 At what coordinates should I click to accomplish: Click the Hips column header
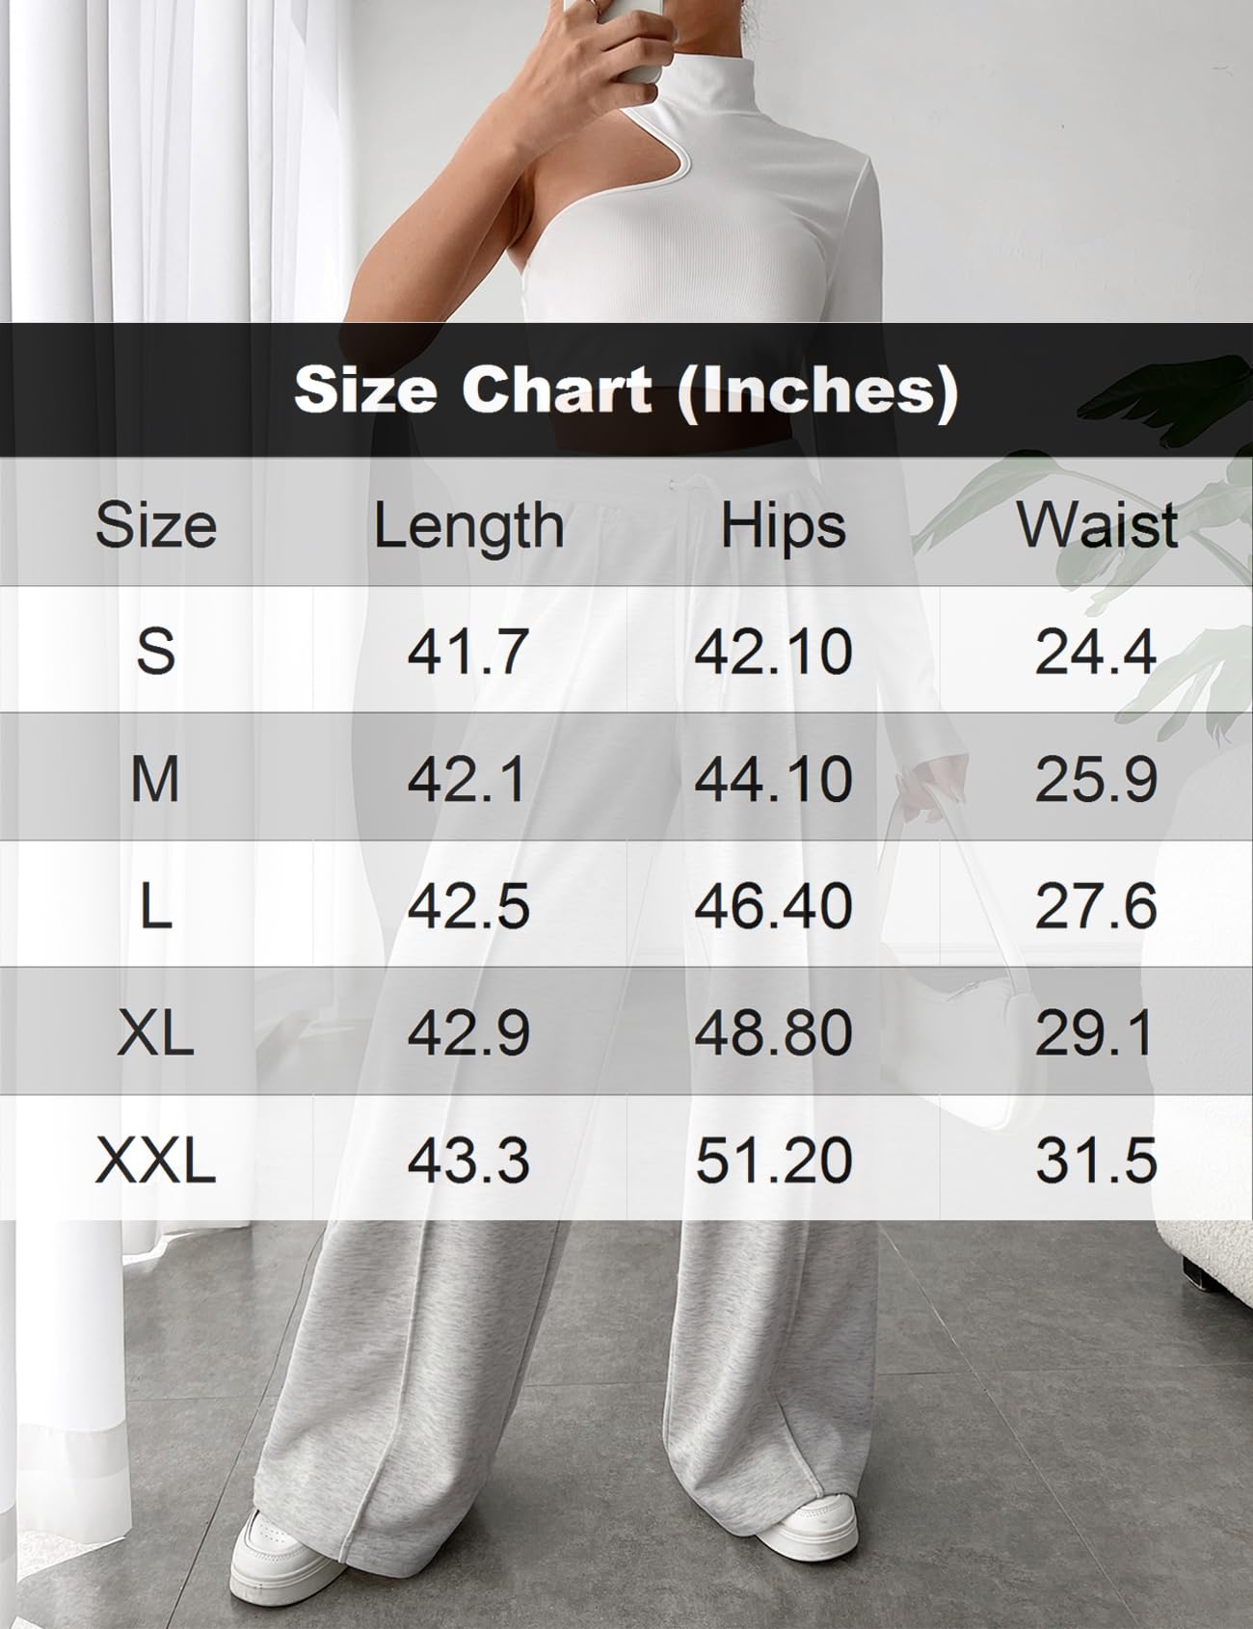tap(783, 526)
